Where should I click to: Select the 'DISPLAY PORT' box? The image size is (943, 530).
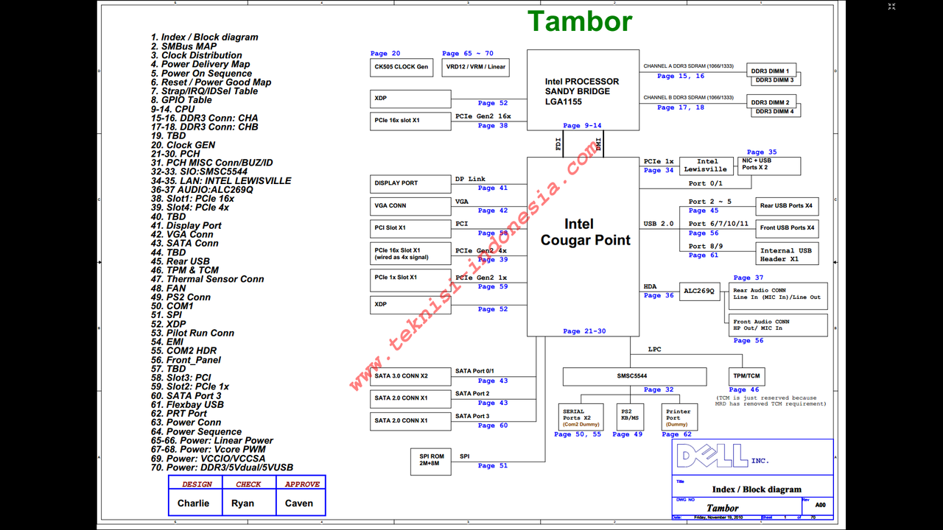pyautogui.click(x=410, y=183)
